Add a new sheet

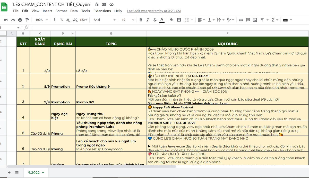pyautogui.click(x=9, y=173)
